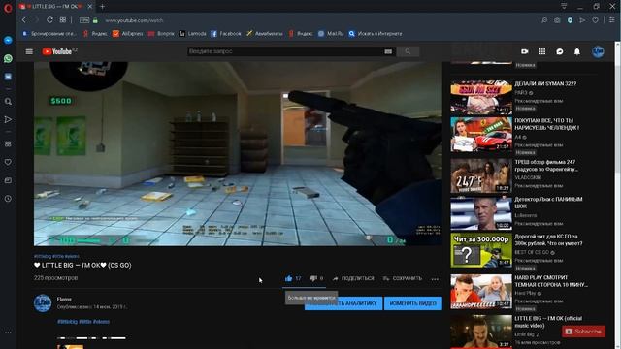Viewport: 621px width, 349px height.
Task: Add page to bookmarks heart icon
Action: tap(595, 20)
